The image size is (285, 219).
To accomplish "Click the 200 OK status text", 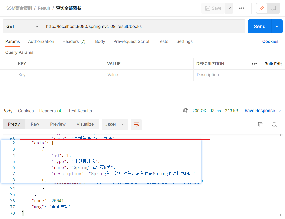I will [x=199, y=111].
